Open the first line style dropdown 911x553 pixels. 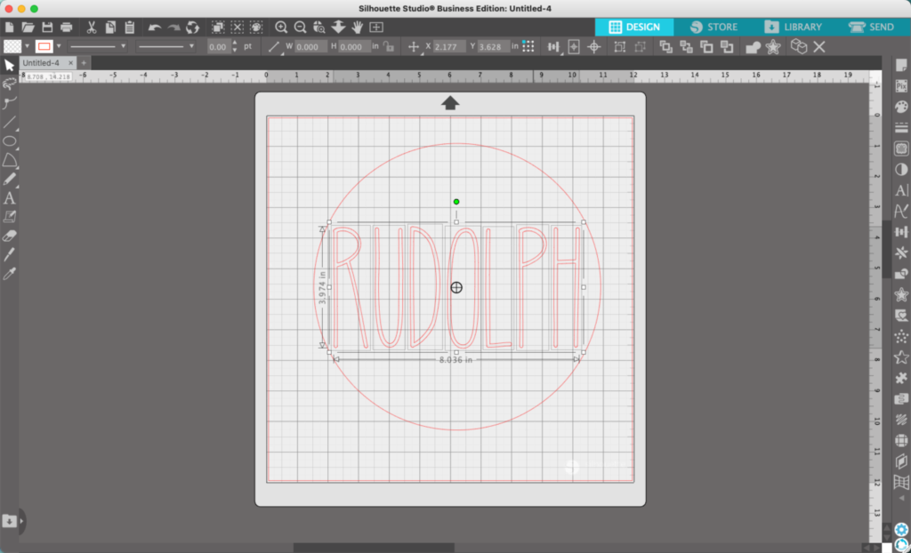tap(98, 46)
